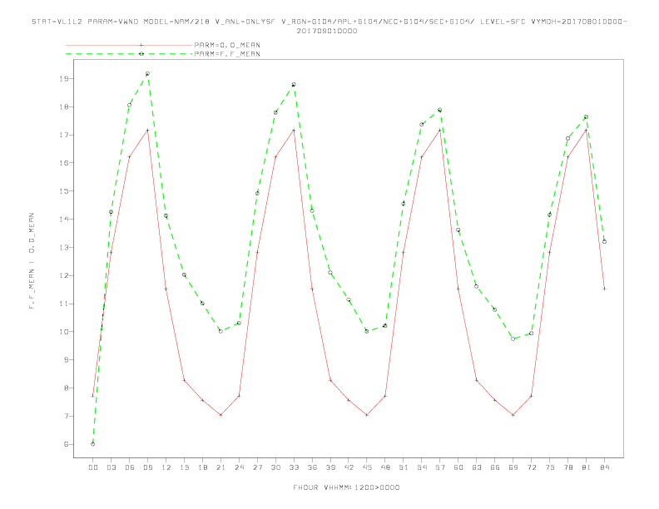
Task: Click y-axis tick label 17
Action: [x=64, y=135]
